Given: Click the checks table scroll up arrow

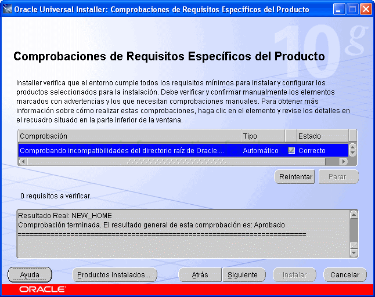Looking at the screenshot, I should 353,147.
